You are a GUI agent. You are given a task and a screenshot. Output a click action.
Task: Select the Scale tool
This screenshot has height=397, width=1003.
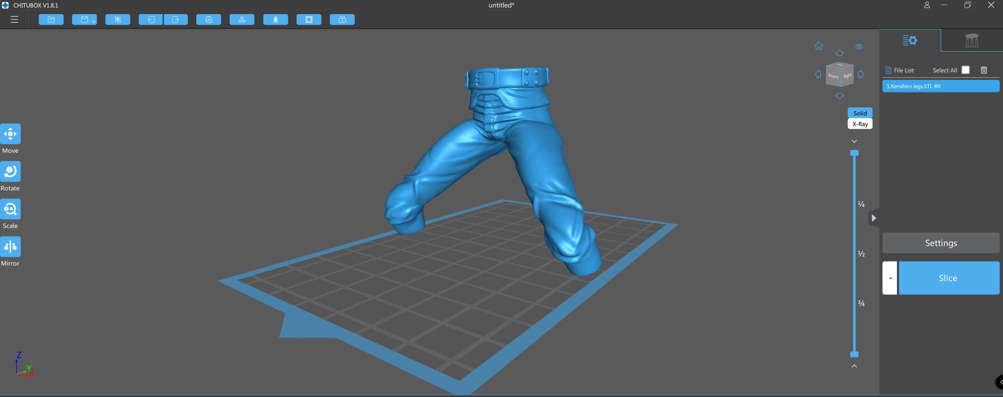(x=10, y=209)
